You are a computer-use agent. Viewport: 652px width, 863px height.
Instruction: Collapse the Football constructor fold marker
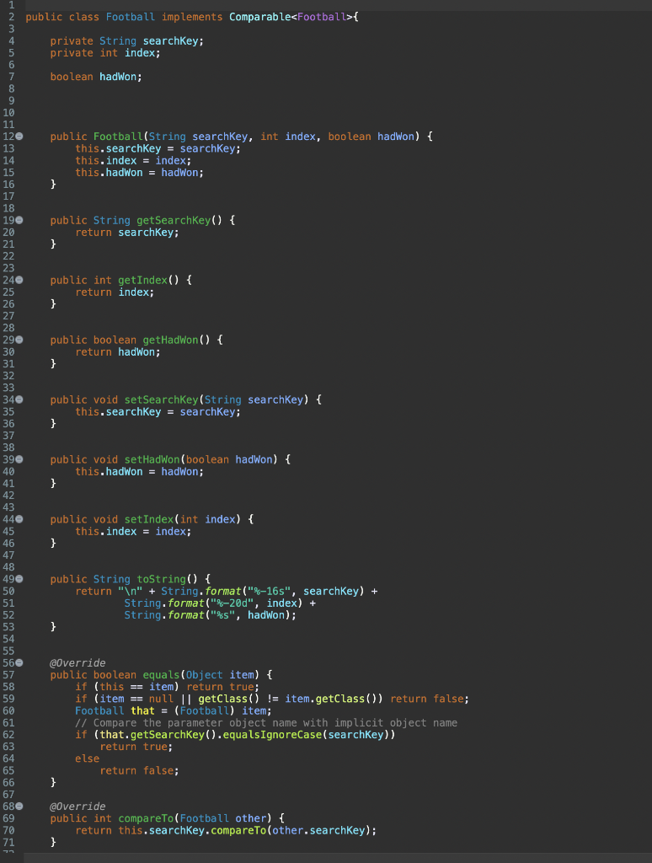(x=19, y=136)
